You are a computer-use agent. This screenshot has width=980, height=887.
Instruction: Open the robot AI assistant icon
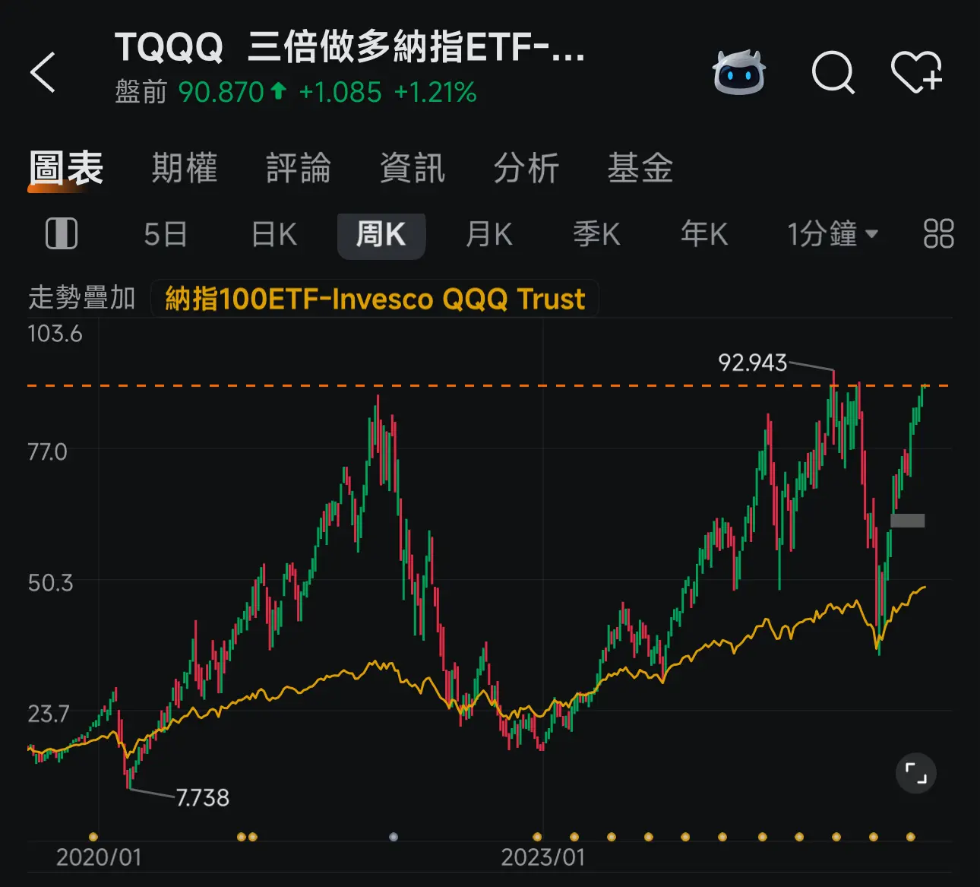(x=738, y=72)
